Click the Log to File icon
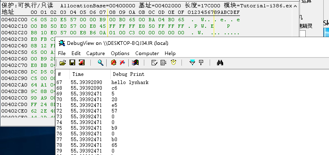 82,63
